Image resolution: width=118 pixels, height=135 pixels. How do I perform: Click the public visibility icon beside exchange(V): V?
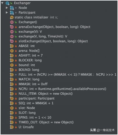[x=16, y=32]
